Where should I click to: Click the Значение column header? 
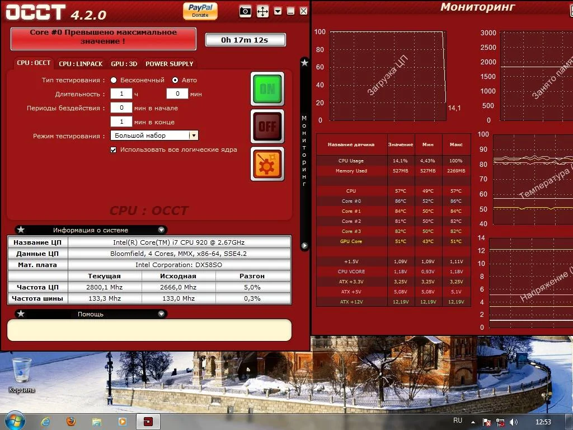click(x=401, y=144)
